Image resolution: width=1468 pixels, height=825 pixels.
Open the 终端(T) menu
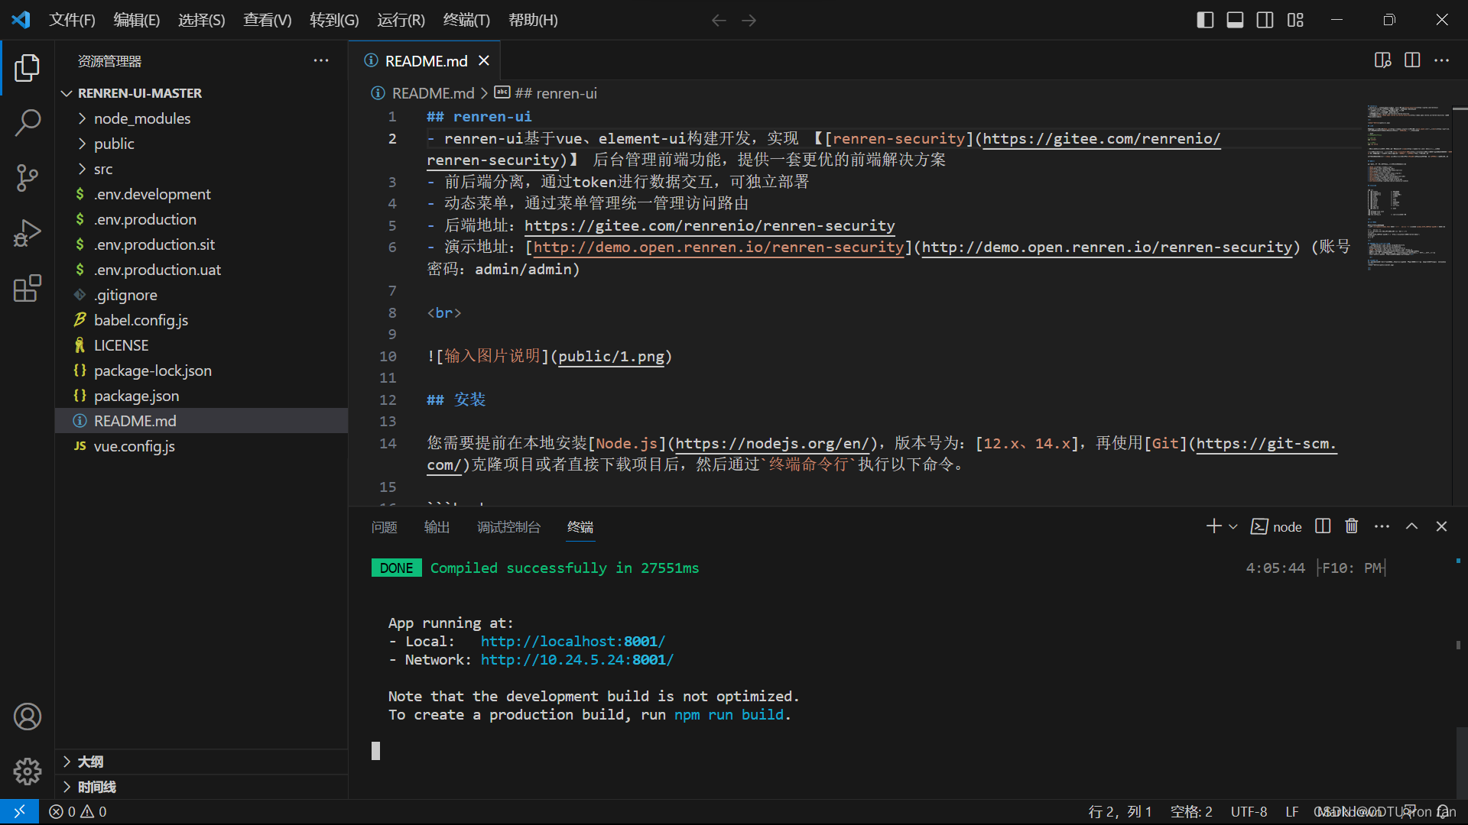tap(466, 20)
